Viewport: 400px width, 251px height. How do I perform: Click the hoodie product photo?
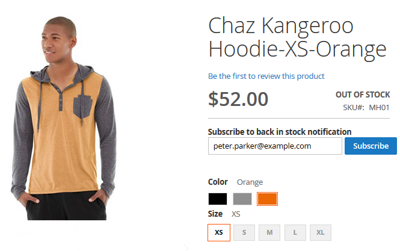point(64,118)
